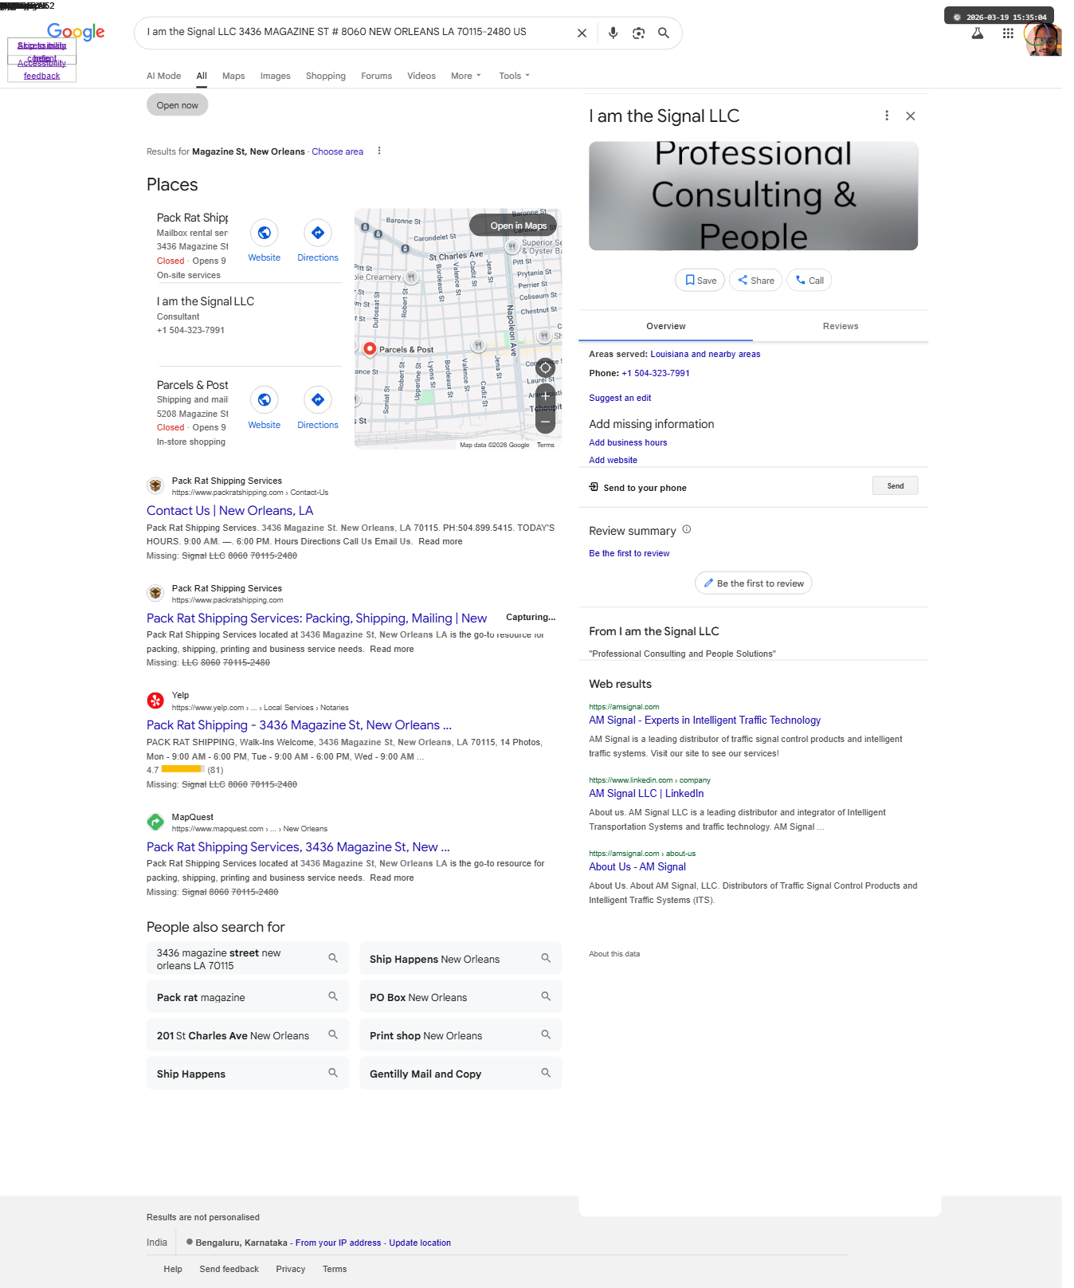
Task: Clear the search box with the X icon
Action: (582, 33)
